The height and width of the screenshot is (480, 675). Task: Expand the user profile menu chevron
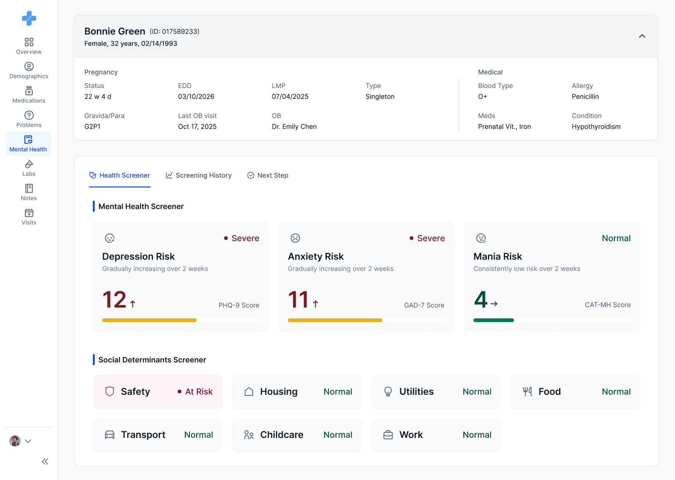28,441
